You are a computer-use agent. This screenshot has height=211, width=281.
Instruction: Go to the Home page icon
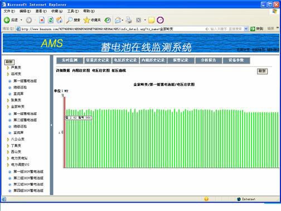pos(59,20)
